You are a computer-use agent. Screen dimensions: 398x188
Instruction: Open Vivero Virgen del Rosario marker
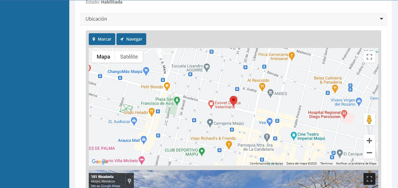coord(359,101)
